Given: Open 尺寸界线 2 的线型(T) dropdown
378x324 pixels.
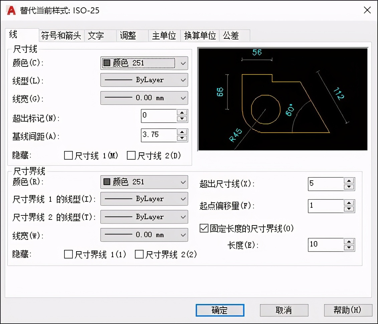Looking at the screenshot, I should tap(144, 217).
